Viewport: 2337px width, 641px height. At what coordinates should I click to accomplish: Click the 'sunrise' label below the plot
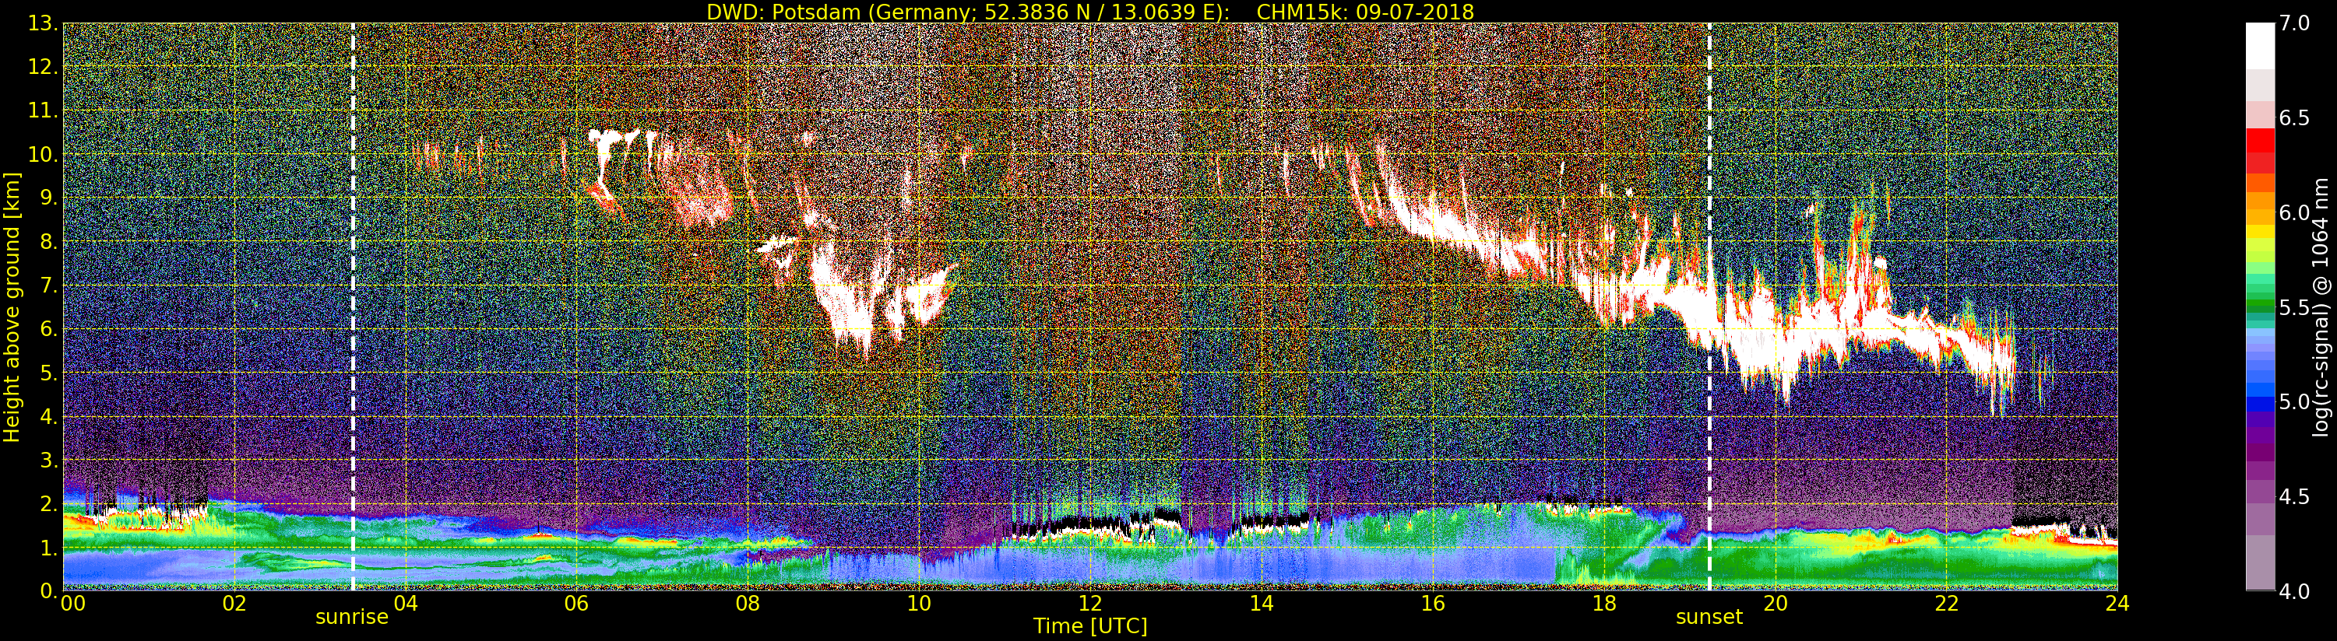(352, 618)
